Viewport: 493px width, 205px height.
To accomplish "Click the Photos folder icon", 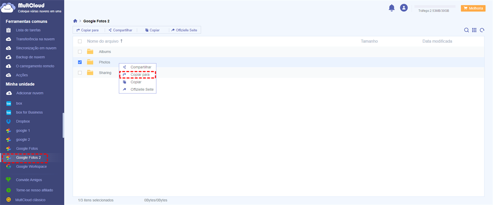I will point(90,62).
